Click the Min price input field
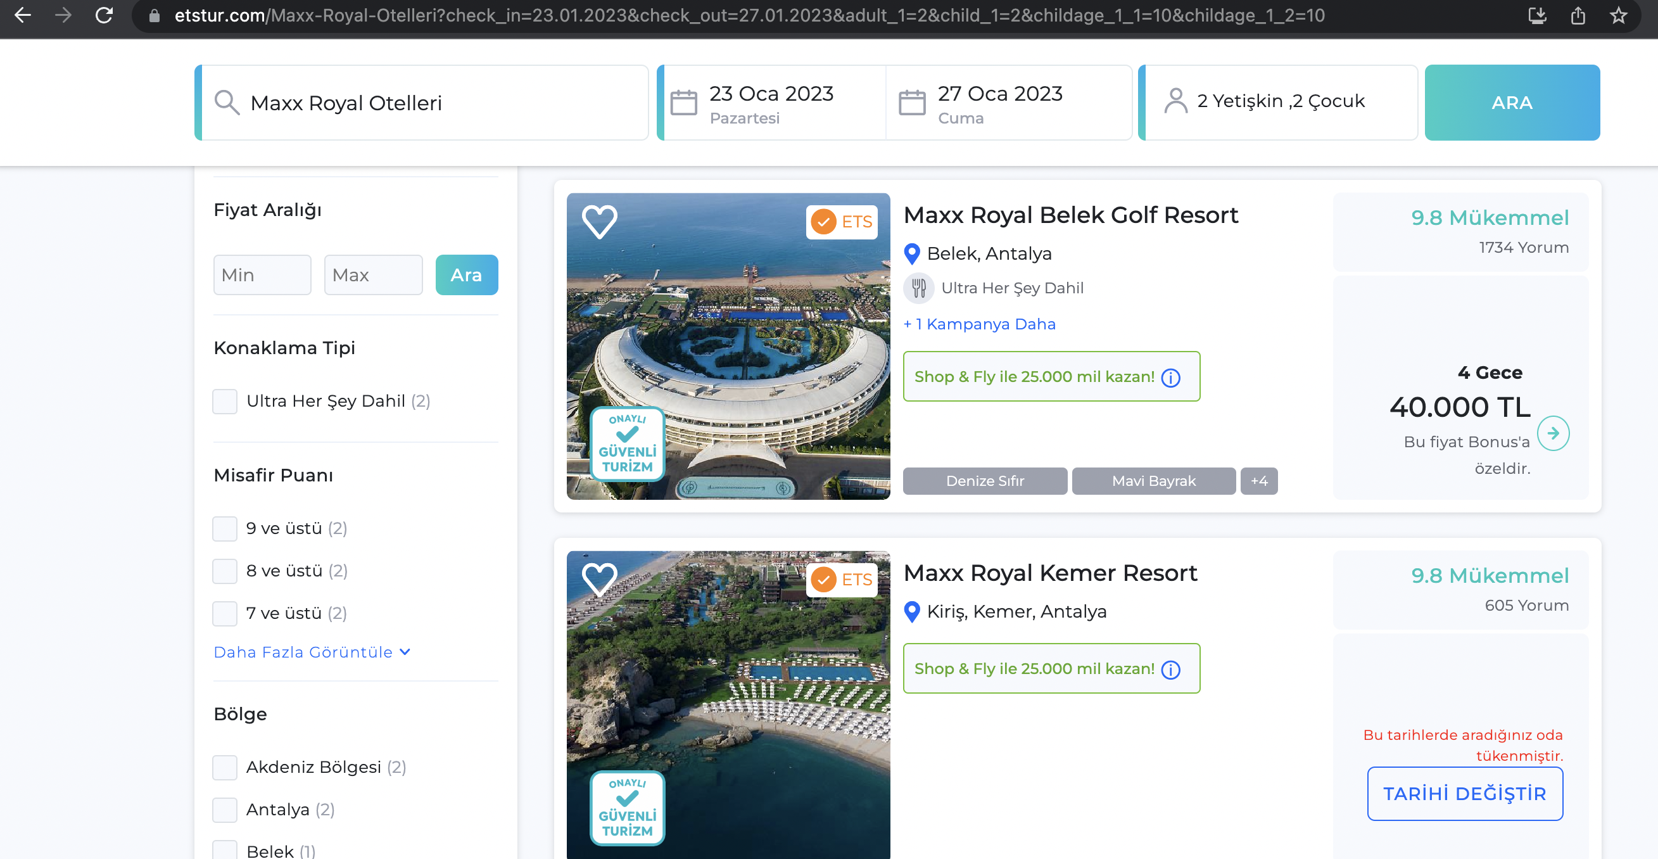Image resolution: width=1658 pixels, height=859 pixels. (x=262, y=275)
